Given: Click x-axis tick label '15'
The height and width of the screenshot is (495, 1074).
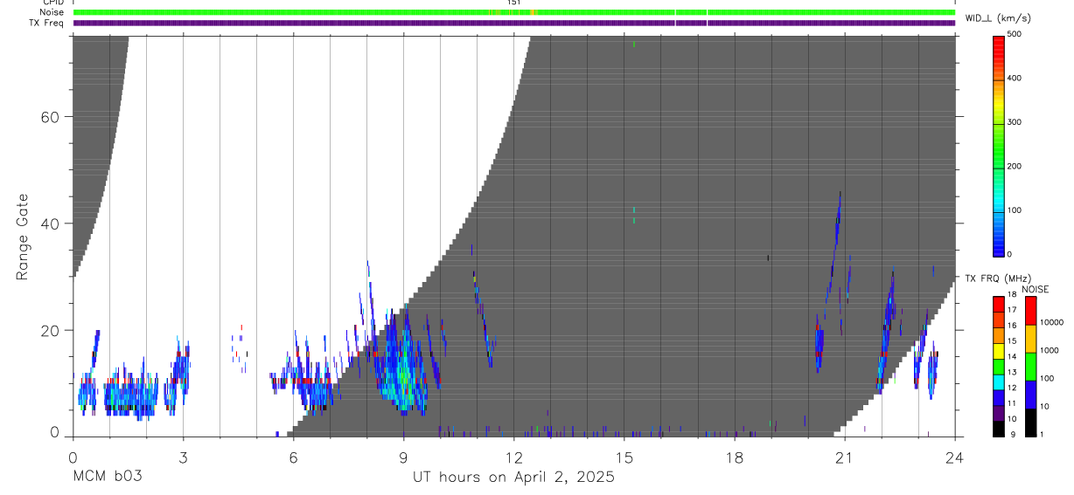Looking at the screenshot, I should tap(624, 457).
